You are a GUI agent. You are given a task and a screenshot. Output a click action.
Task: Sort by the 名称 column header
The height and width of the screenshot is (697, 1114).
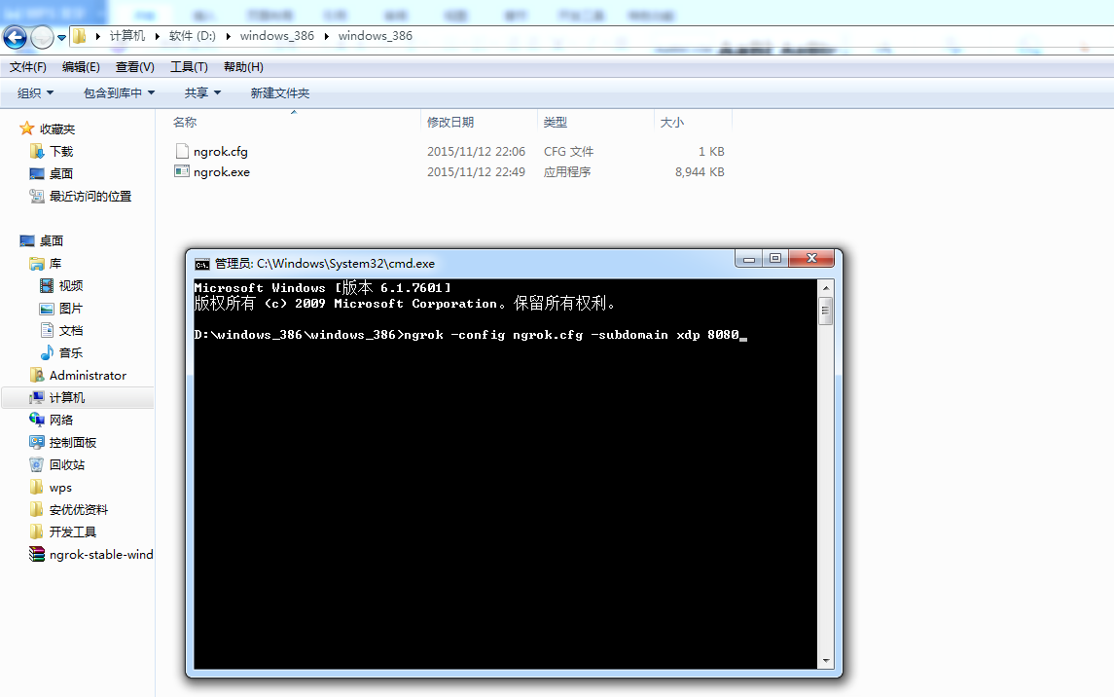[x=185, y=123]
